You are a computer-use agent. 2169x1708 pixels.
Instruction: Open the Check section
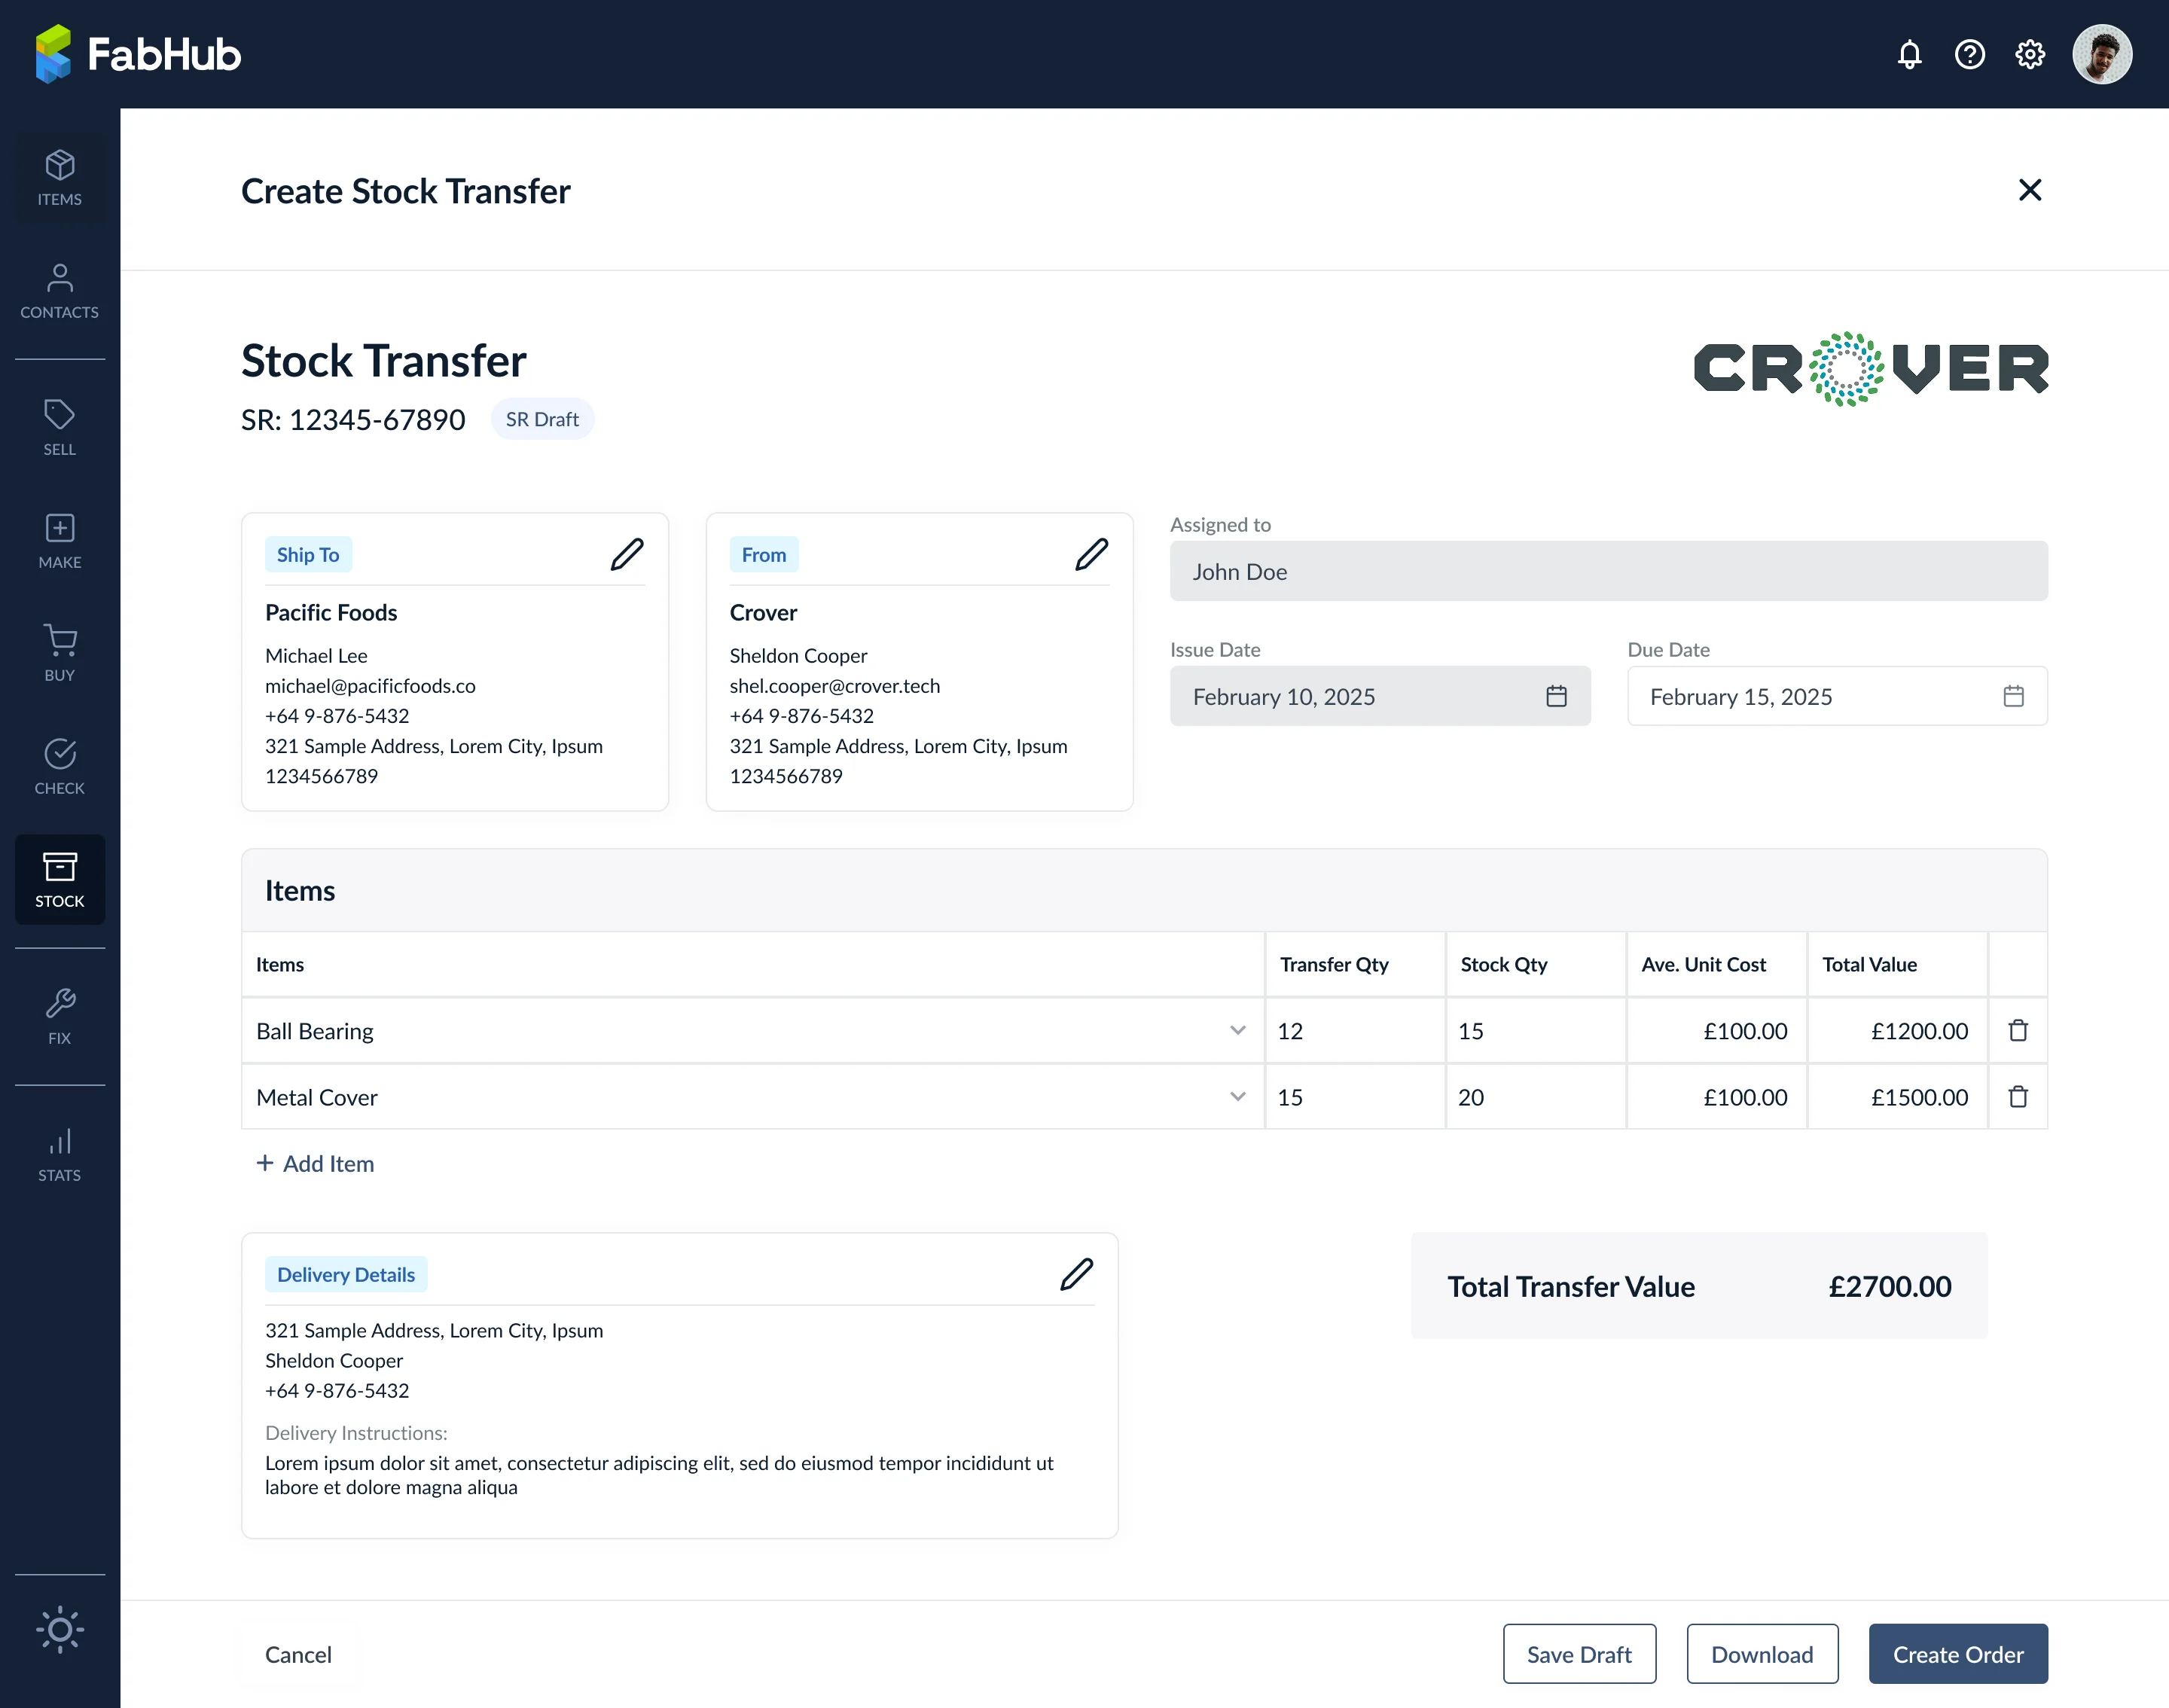(x=60, y=767)
